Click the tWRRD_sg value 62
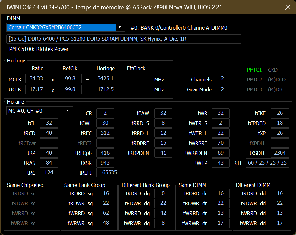 (106, 213)
